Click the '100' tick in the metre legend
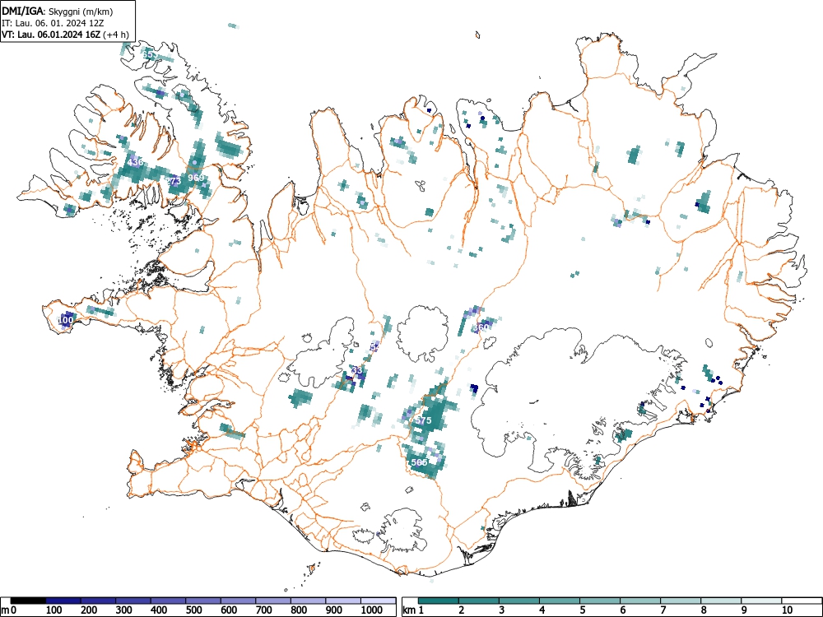This screenshot has height=617, width=823. point(54,610)
